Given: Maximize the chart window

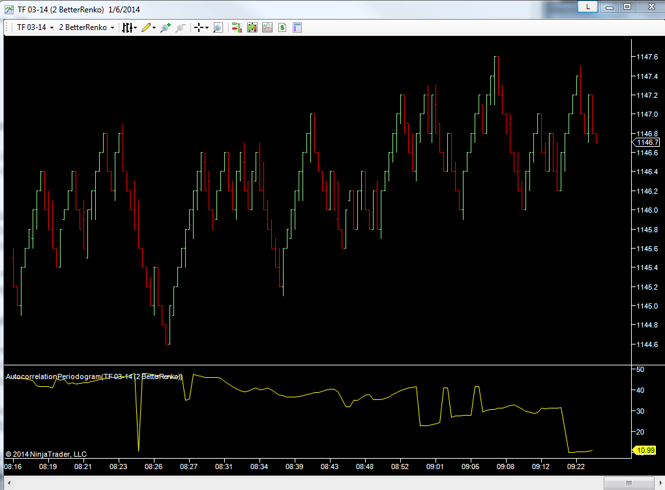Looking at the screenshot, I should (x=627, y=7).
